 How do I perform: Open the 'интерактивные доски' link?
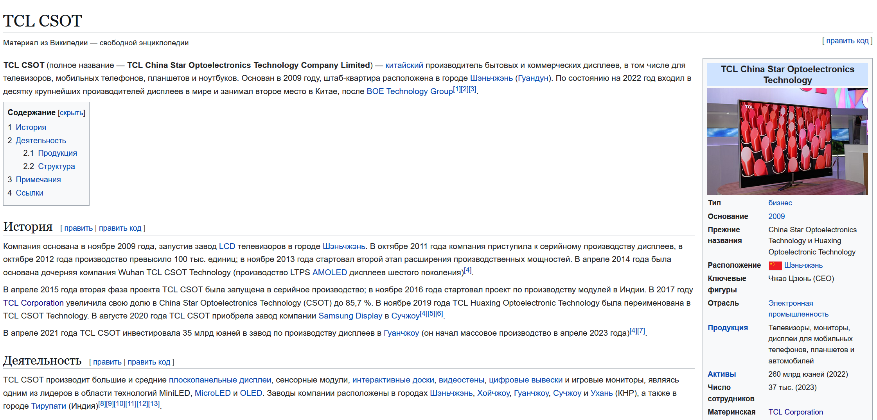[393, 380]
